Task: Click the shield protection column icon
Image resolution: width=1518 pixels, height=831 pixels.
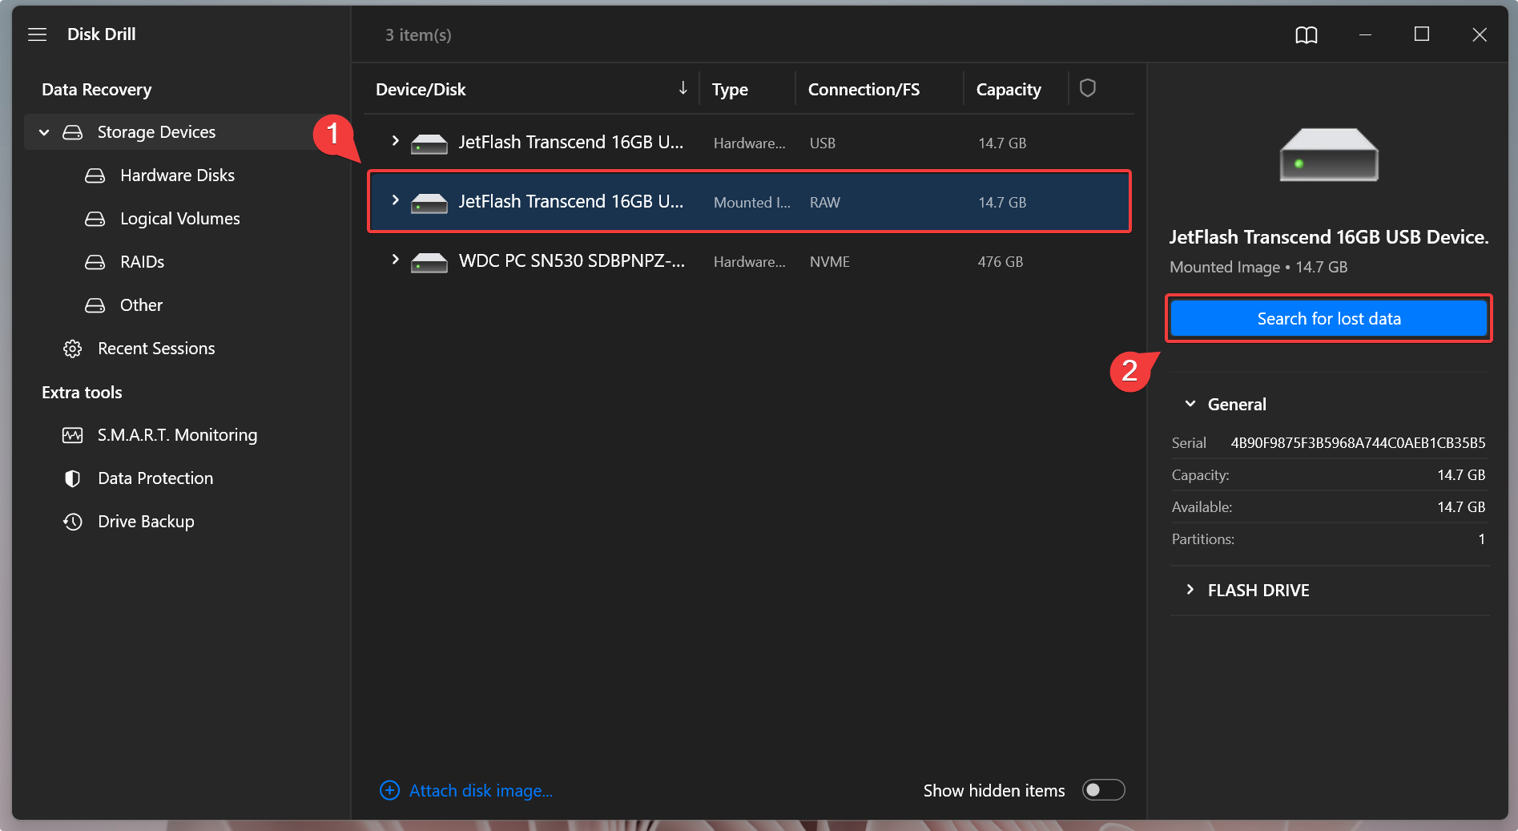Action: coord(1087,88)
